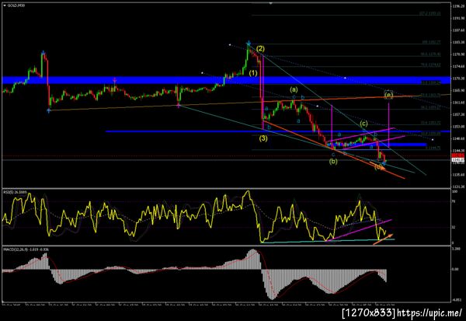Click the chart shift triangle on the top edge
466x321 pixels.
270,3
